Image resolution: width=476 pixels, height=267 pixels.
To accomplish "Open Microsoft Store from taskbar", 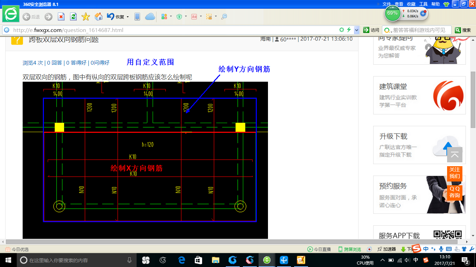I will pyautogui.click(x=198, y=260).
